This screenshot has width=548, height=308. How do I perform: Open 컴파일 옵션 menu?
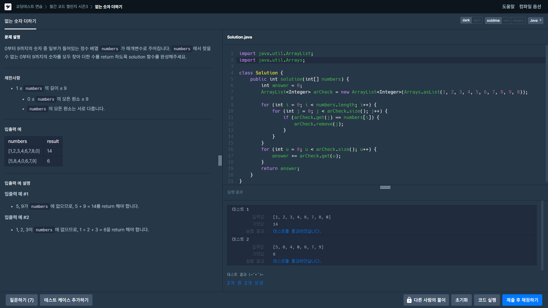coord(530,7)
